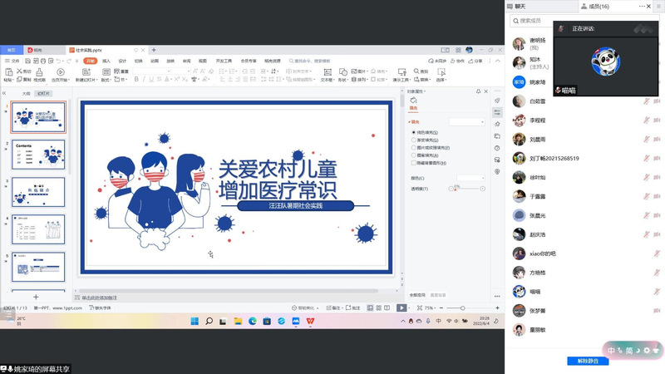Check hide background graphics (隐藏背景图形) box

414,162
